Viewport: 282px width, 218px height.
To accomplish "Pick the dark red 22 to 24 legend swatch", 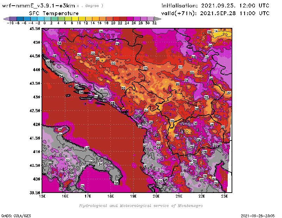I will coord(123,19).
